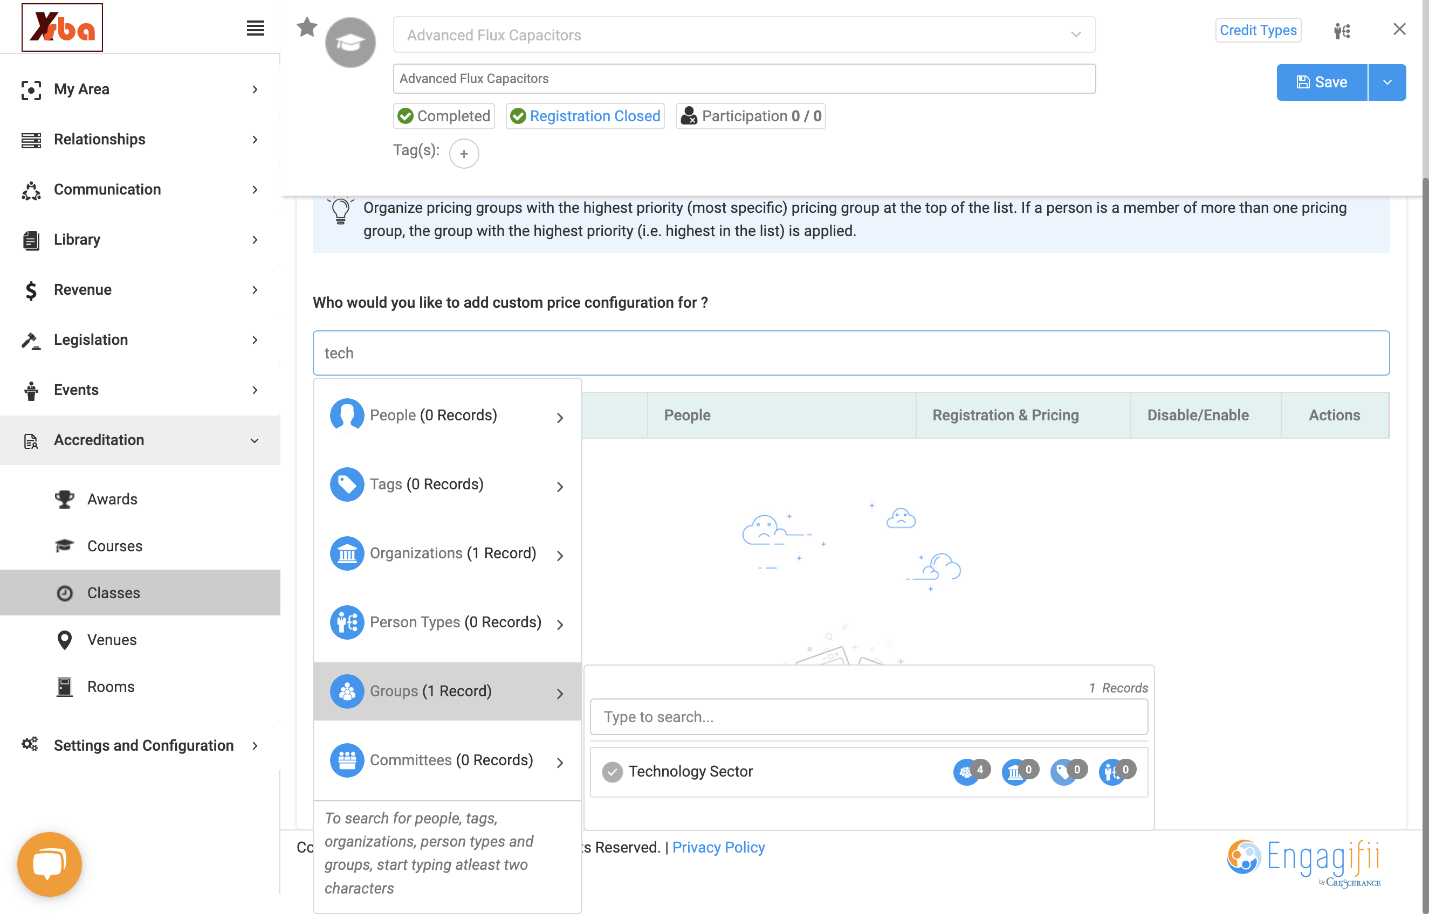Click the Committees category icon

pos(347,760)
